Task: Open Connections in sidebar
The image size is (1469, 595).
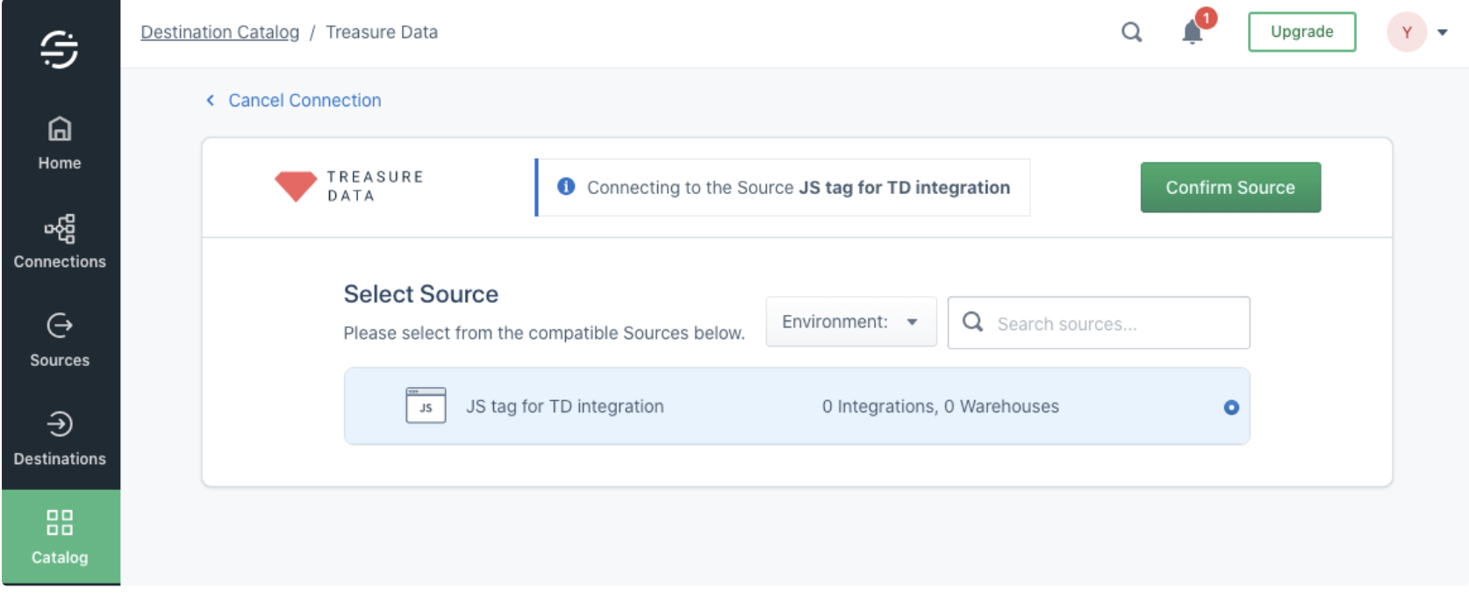Action: pyautogui.click(x=60, y=241)
